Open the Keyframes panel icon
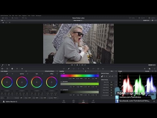Image resolution: width=157 pixels, height=118 pixels. coord(145,69)
